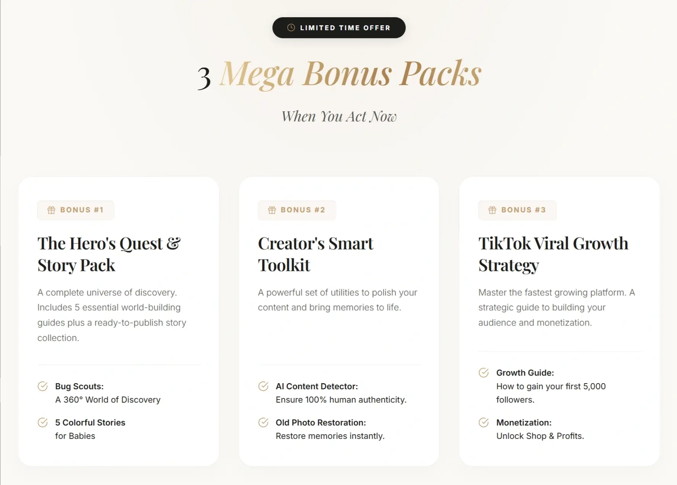Click the clock icon in Limited Time Offer

pos(291,27)
